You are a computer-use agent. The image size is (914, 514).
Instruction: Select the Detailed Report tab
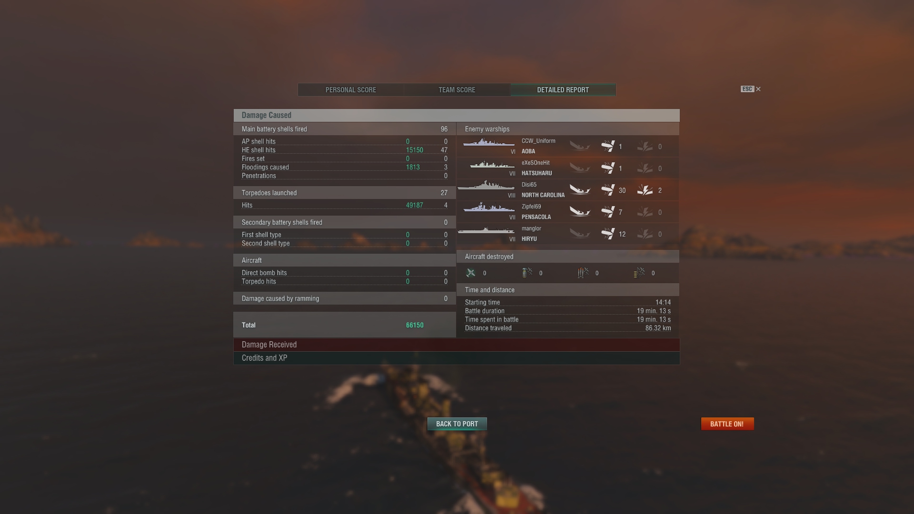[x=563, y=90]
